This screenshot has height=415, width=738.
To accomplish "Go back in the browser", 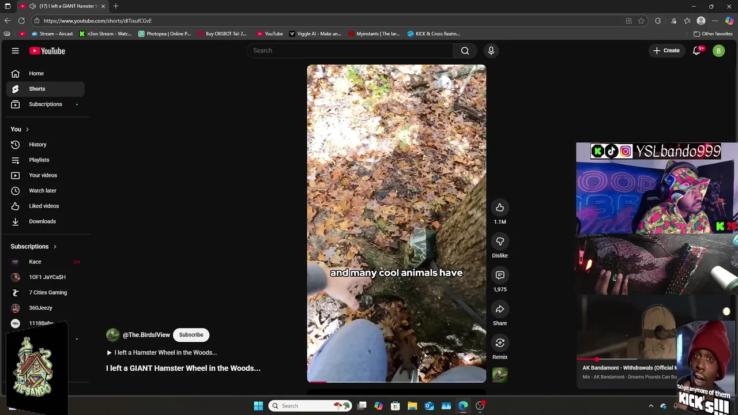I will point(7,21).
